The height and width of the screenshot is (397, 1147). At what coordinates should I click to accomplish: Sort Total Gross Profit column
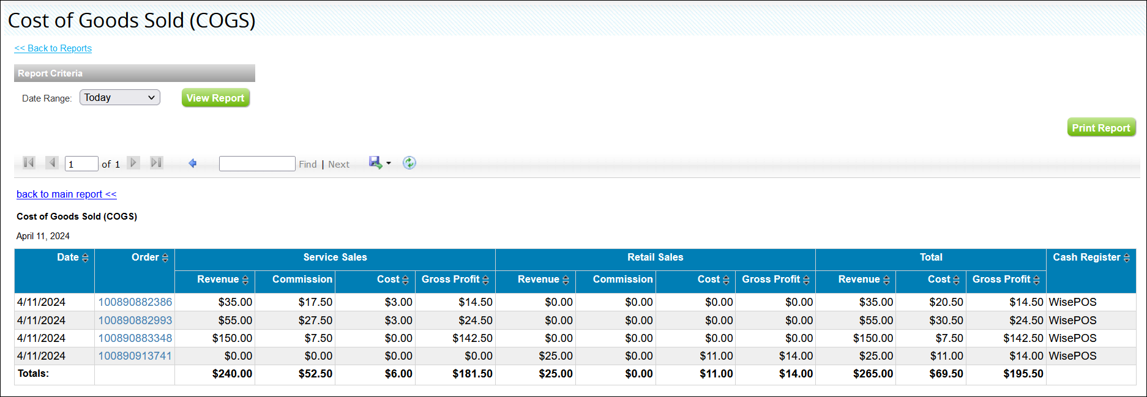(1036, 280)
